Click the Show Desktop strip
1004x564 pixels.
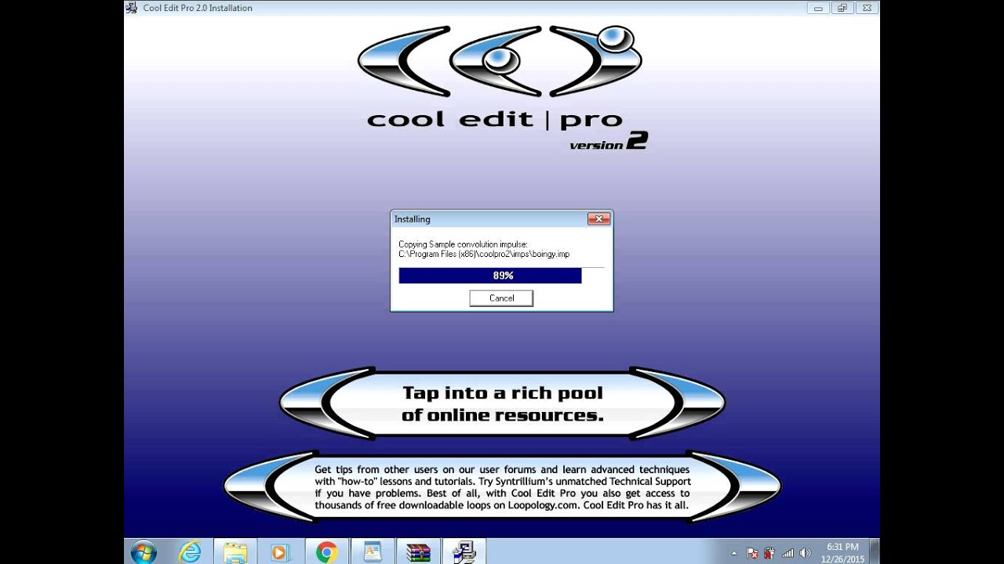coord(874,551)
